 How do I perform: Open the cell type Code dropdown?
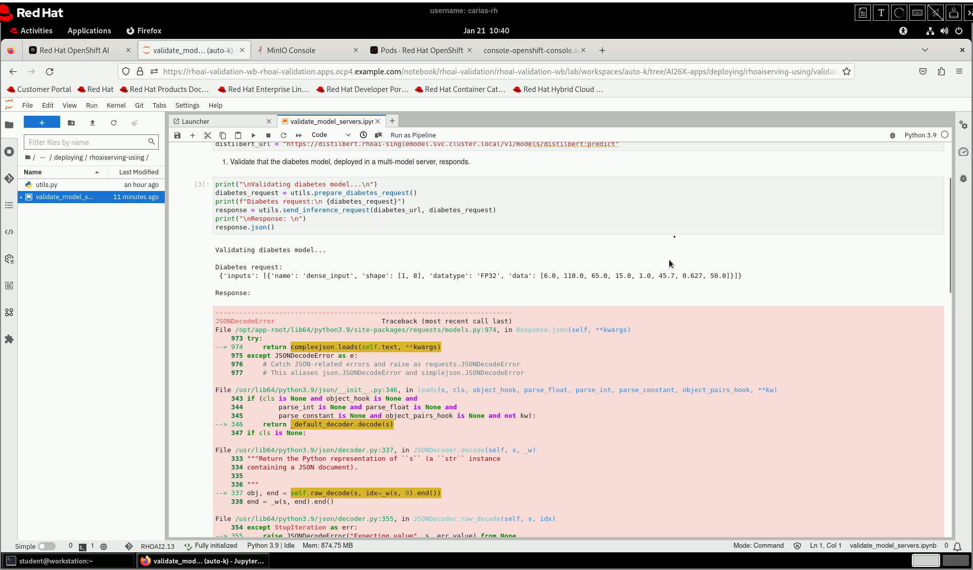point(331,135)
